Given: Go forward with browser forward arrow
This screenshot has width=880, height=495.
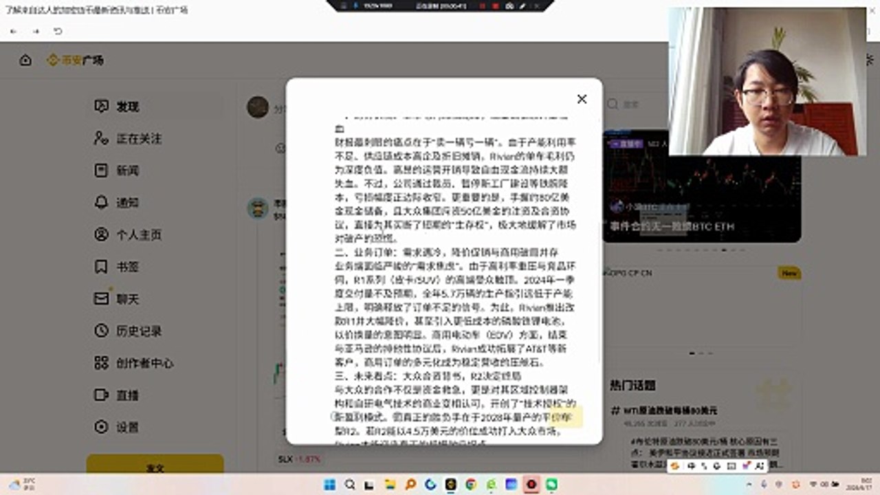Looking at the screenshot, I should click(36, 32).
